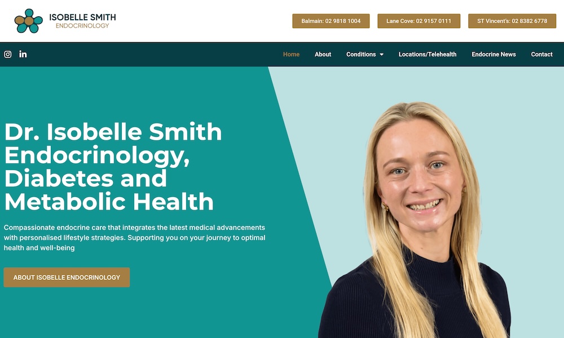This screenshot has width=564, height=338.
Task: Click Lane Cove phone number button
Action: coord(418,21)
